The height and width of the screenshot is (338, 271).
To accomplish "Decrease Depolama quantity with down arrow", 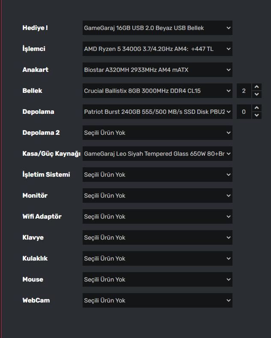I will [257, 115].
